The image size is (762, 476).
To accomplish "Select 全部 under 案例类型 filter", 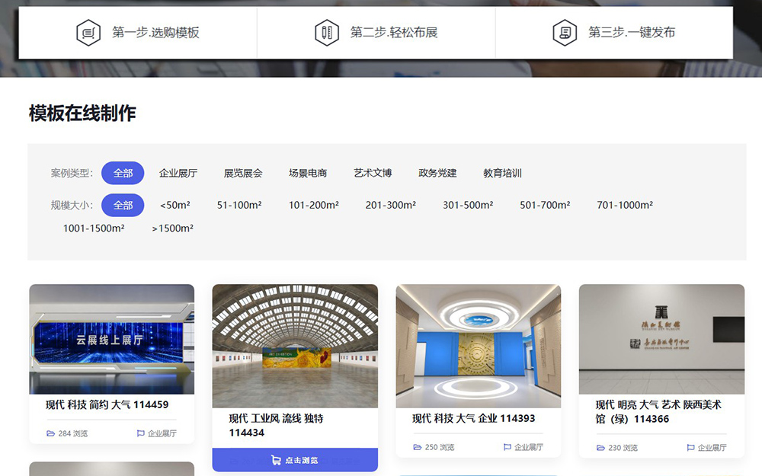I will pyautogui.click(x=123, y=173).
